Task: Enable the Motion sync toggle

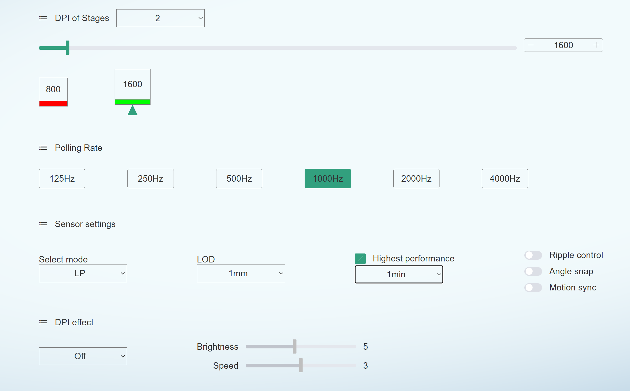Action: pyautogui.click(x=533, y=288)
